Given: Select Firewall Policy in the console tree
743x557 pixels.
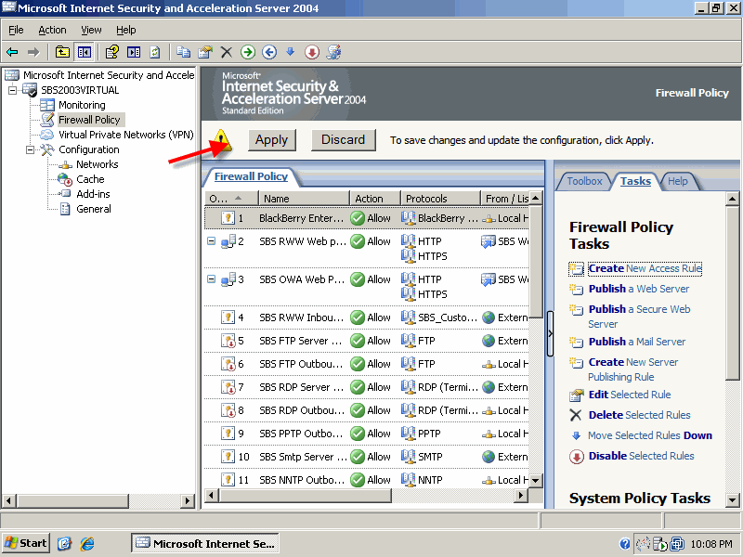Looking at the screenshot, I should [x=89, y=120].
